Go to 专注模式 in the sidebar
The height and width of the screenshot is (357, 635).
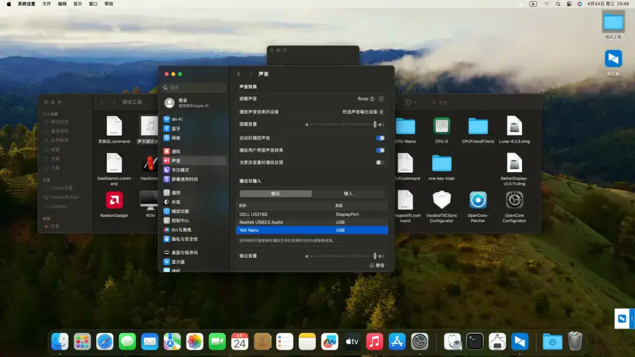pos(194,170)
